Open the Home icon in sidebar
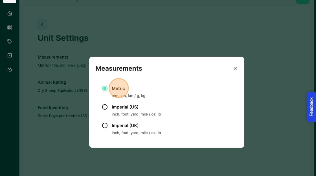The width and height of the screenshot is (316, 176). 10,13
